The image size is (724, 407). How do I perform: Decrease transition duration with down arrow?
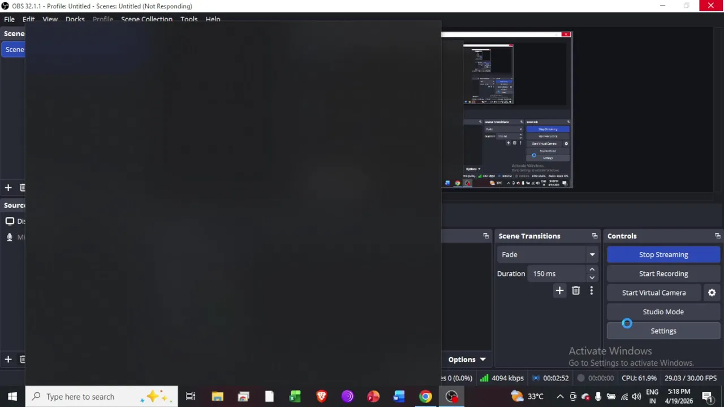[x=592, y=278]
